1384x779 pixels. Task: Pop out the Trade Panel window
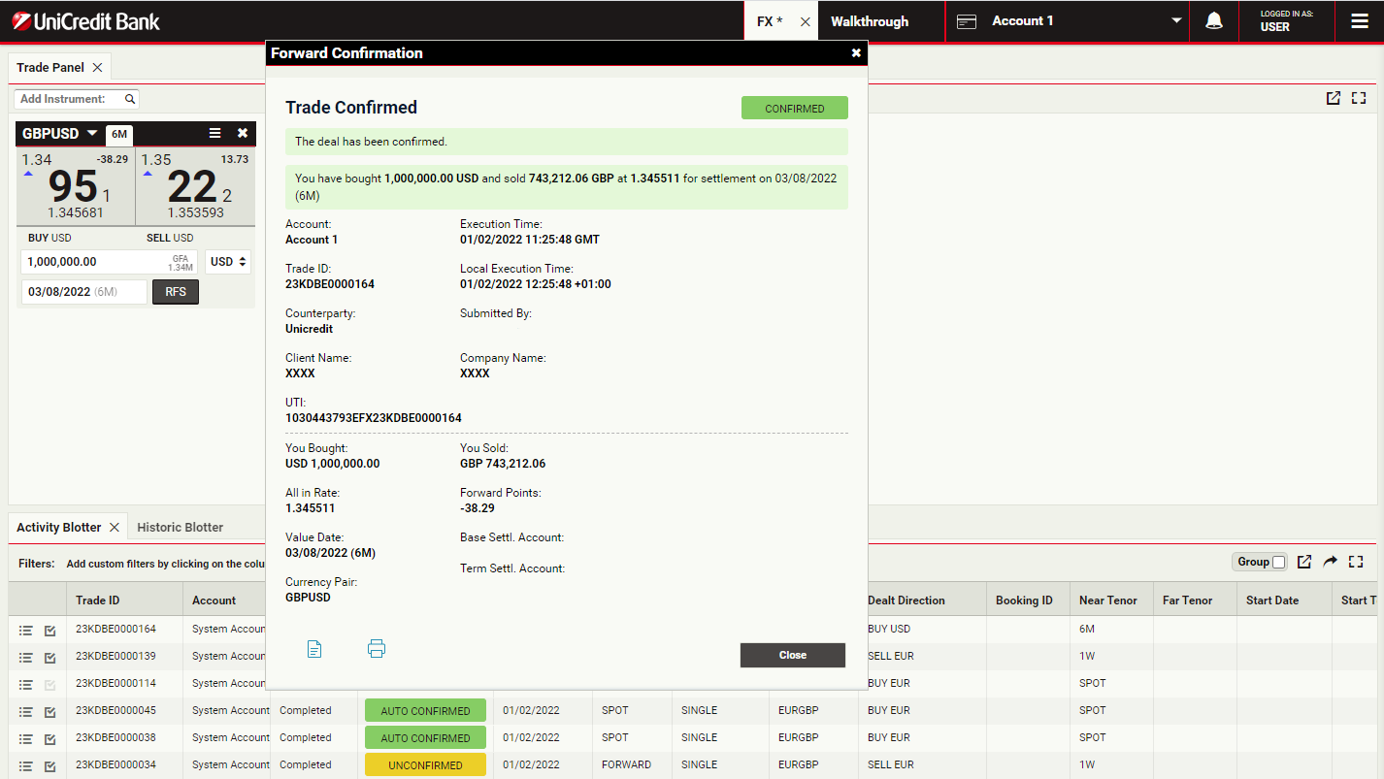pos(1334,98)
